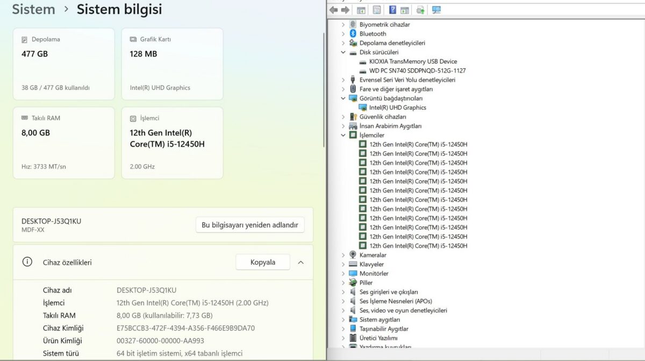Select İnsan Arabirim Aygıtları category
The height and width of the screenshot is (361, 645).
point(390,126)
